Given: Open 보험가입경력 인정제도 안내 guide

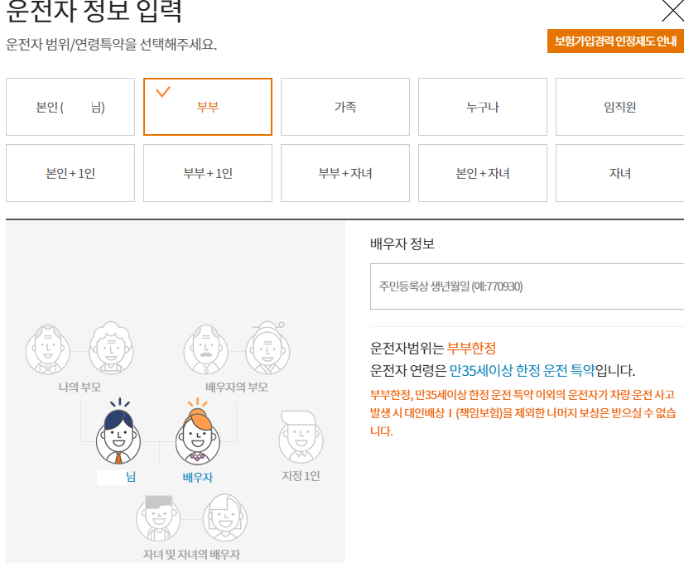Looking at the screenshot, I should point(615,41).
